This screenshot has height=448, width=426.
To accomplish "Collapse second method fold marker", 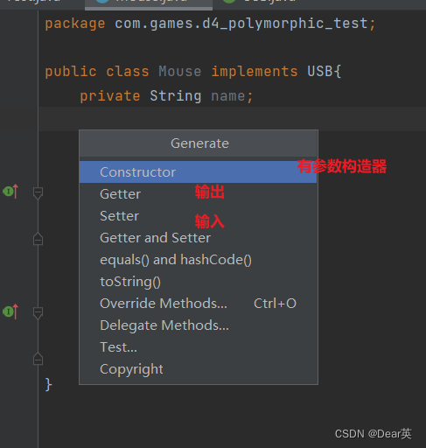I will 38,313.
